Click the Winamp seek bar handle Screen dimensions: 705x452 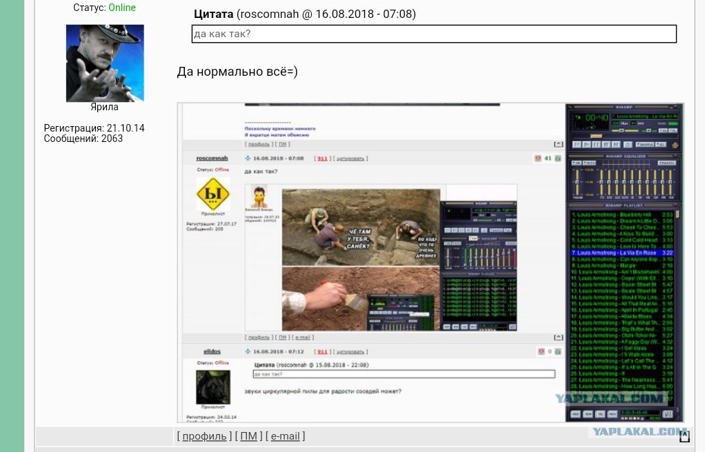tap(596, 136)
